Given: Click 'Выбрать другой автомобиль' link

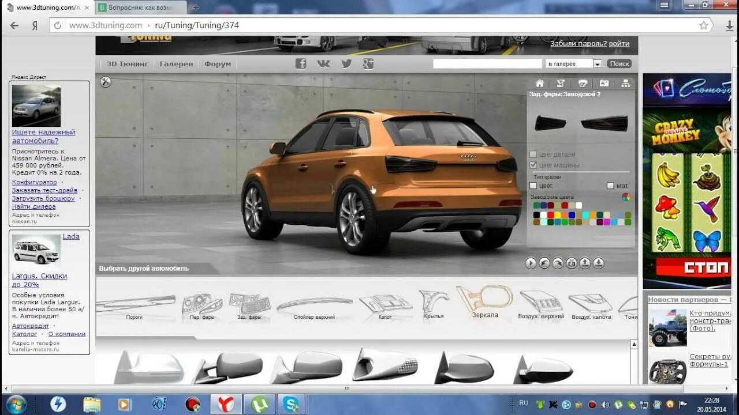Looking at the screenshot, I should [x=144, y=269].
